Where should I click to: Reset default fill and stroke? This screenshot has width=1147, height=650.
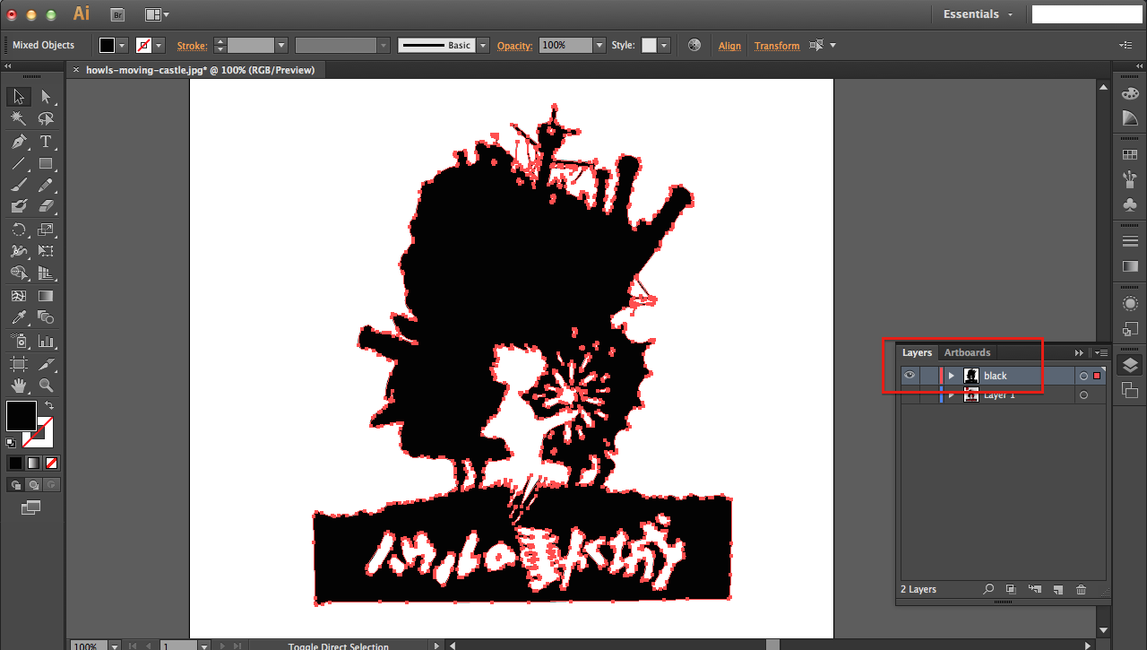pos(11,443)
